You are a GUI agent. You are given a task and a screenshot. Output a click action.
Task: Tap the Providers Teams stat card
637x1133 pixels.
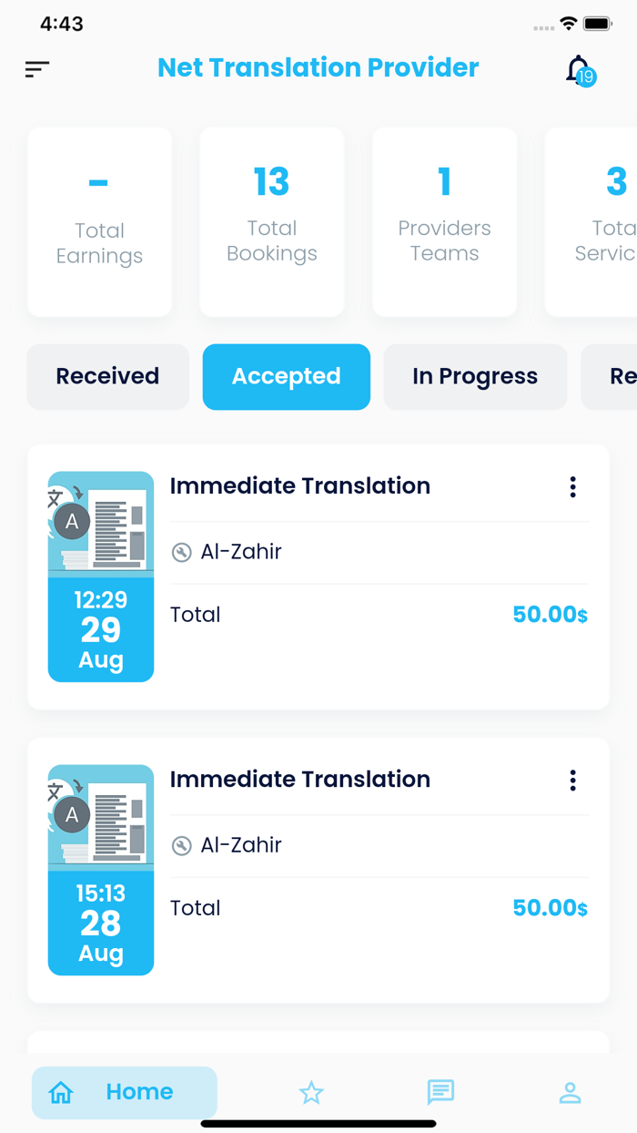pos(444,221)
